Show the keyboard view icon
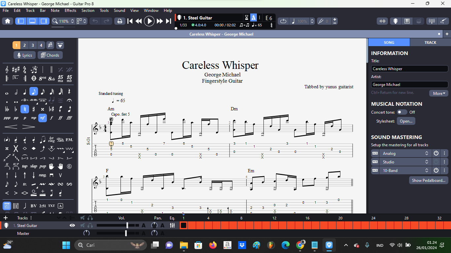This screenshot has width=451, height=253. [407, 21]
